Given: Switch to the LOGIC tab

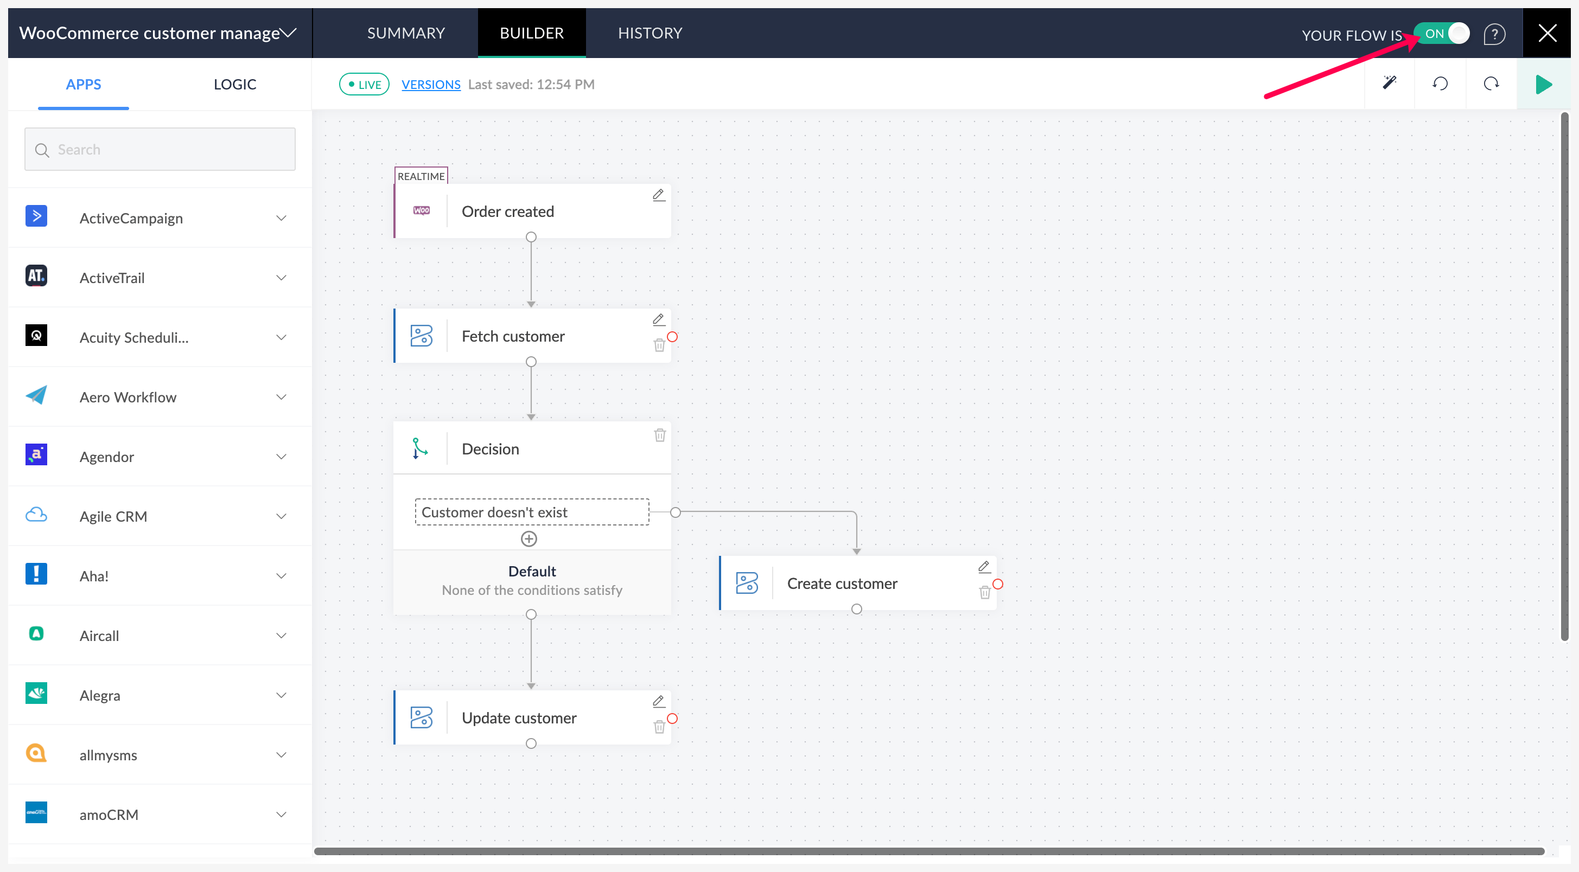Looking at the screenshot, I should (235, 85).
